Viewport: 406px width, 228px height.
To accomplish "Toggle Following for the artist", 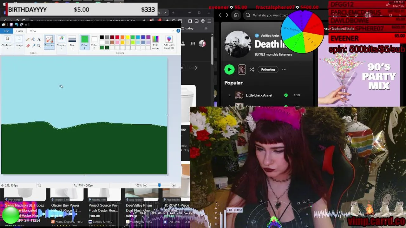I will pos(268,70).
